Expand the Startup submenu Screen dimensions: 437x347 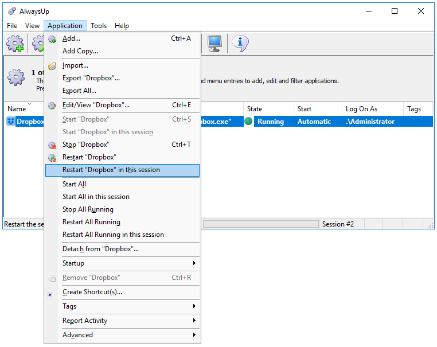click(x=122, y=264)
